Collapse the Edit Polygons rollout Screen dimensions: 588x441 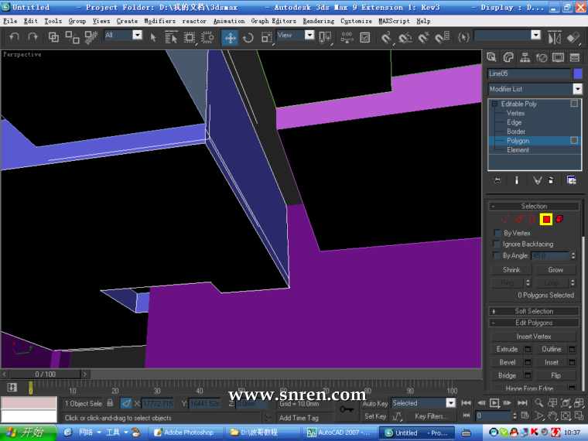[x=534, y=323]
